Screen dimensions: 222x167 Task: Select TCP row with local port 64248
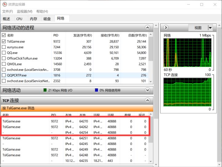[x=75, y=155]
